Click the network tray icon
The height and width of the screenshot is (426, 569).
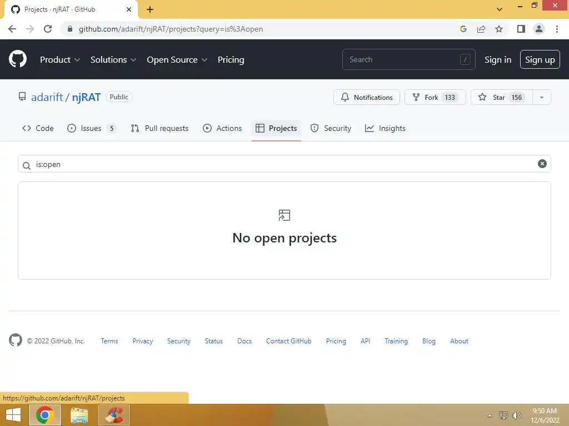[x=503, y=415]
